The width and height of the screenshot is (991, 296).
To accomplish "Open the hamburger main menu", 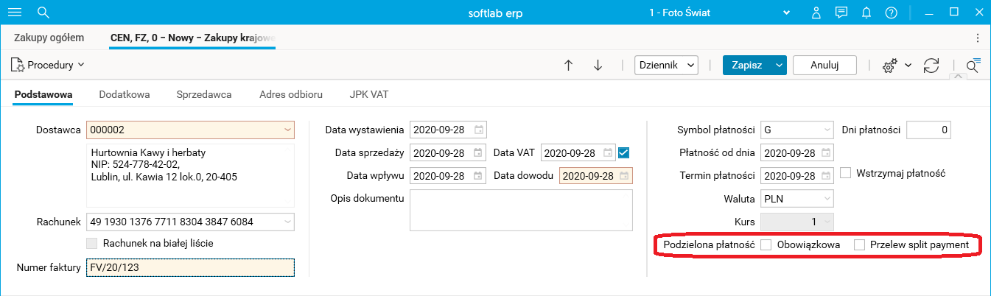I will point(15,13).
